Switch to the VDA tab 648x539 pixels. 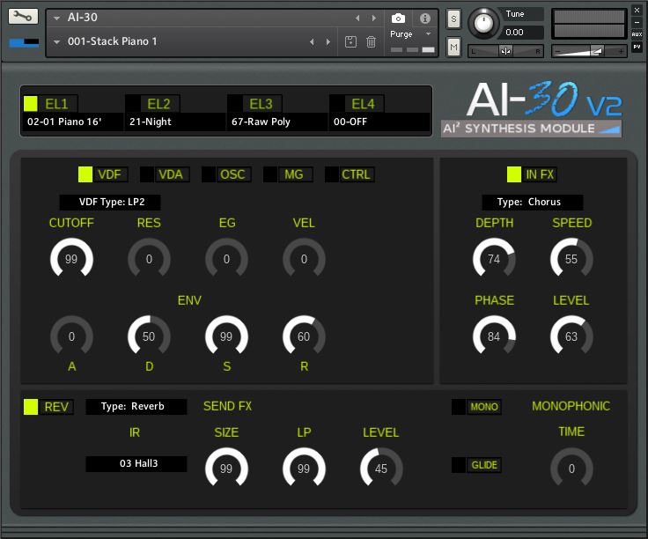[165, 174]
